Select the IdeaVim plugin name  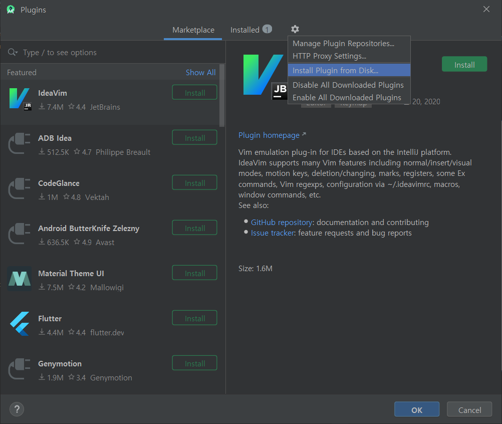click(53, 93)
